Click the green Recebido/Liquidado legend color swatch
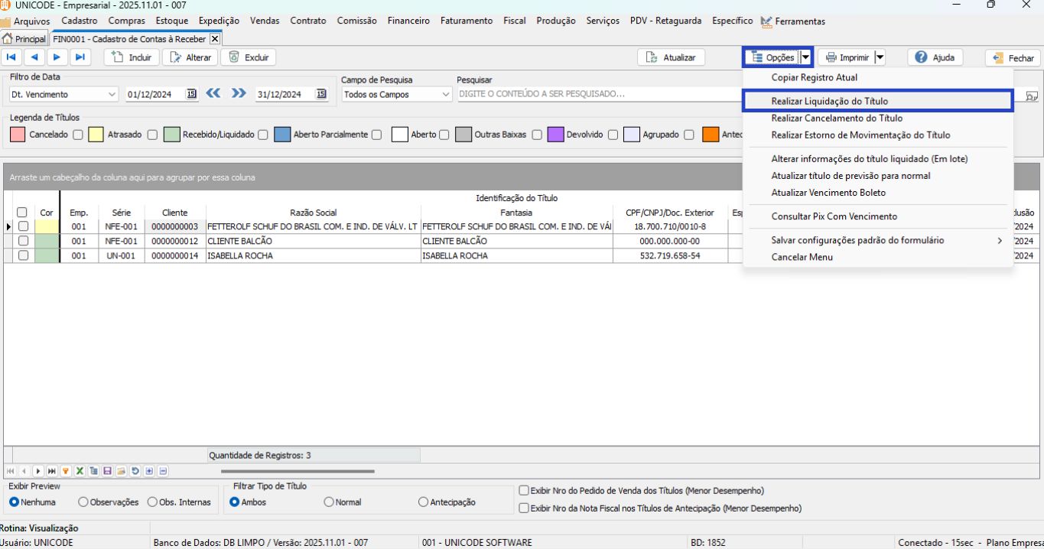The width and height of the screenshot is (1044, 549). [171, 135]
